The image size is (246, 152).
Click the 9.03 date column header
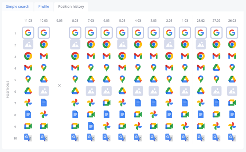click(59, 21)
